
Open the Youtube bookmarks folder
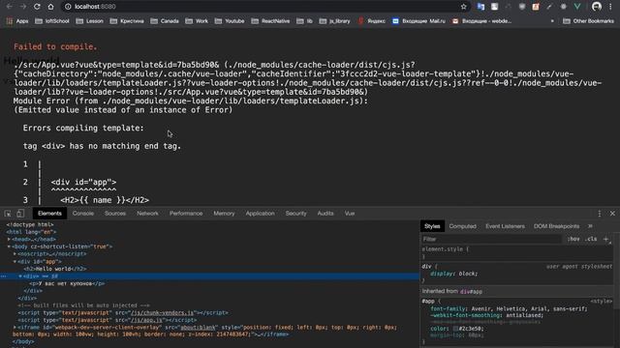(x=230, y=21)
